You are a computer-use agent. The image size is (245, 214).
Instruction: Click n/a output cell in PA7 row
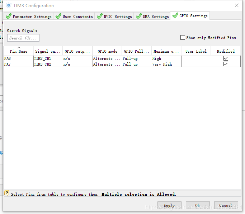pyautogui.click(x=77, y=64)
